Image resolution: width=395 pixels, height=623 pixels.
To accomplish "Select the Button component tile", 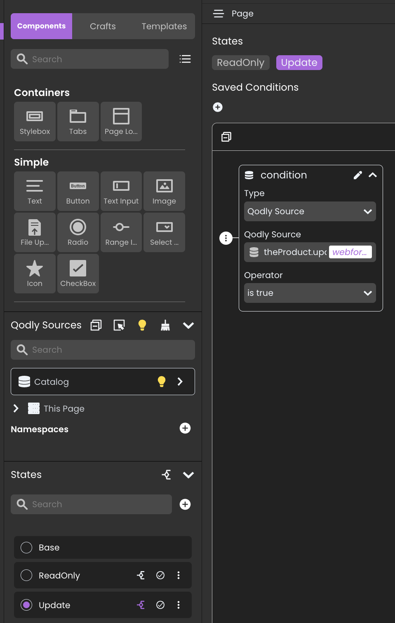I will [x=78, y=192].
